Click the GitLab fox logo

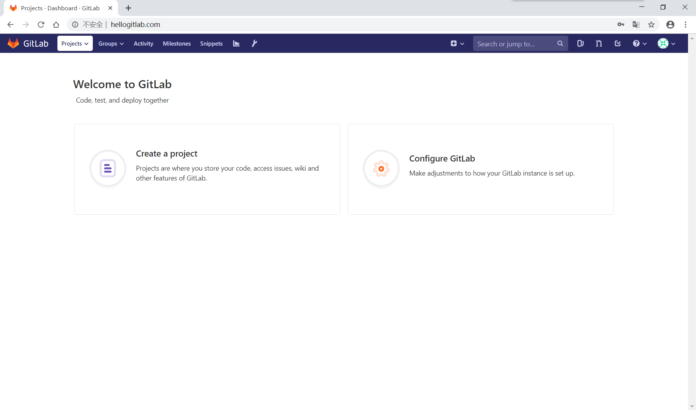coord(14,43)
